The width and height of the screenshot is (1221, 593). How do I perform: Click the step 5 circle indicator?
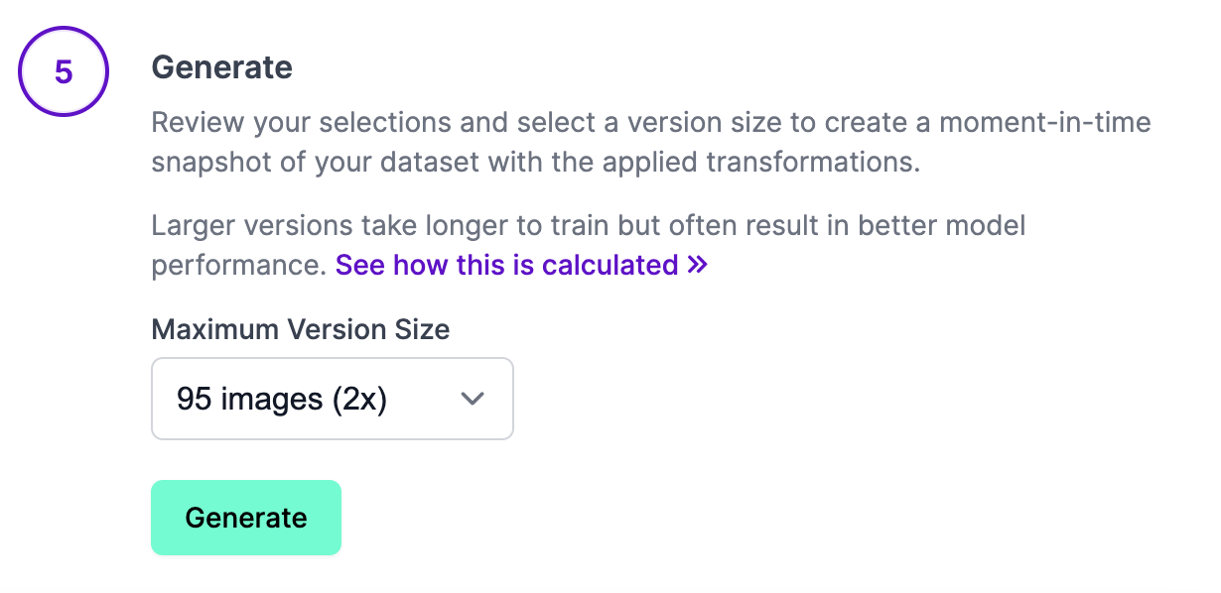[x=63, y=71]
